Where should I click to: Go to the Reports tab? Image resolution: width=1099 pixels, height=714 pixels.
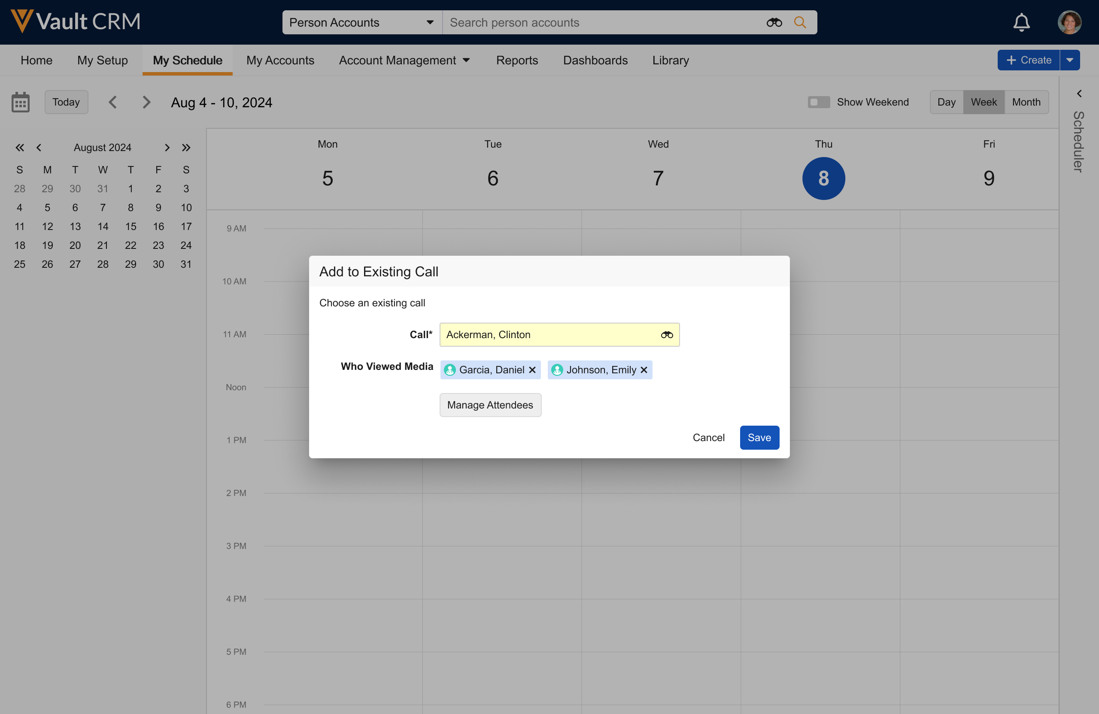tap(517, 61)
